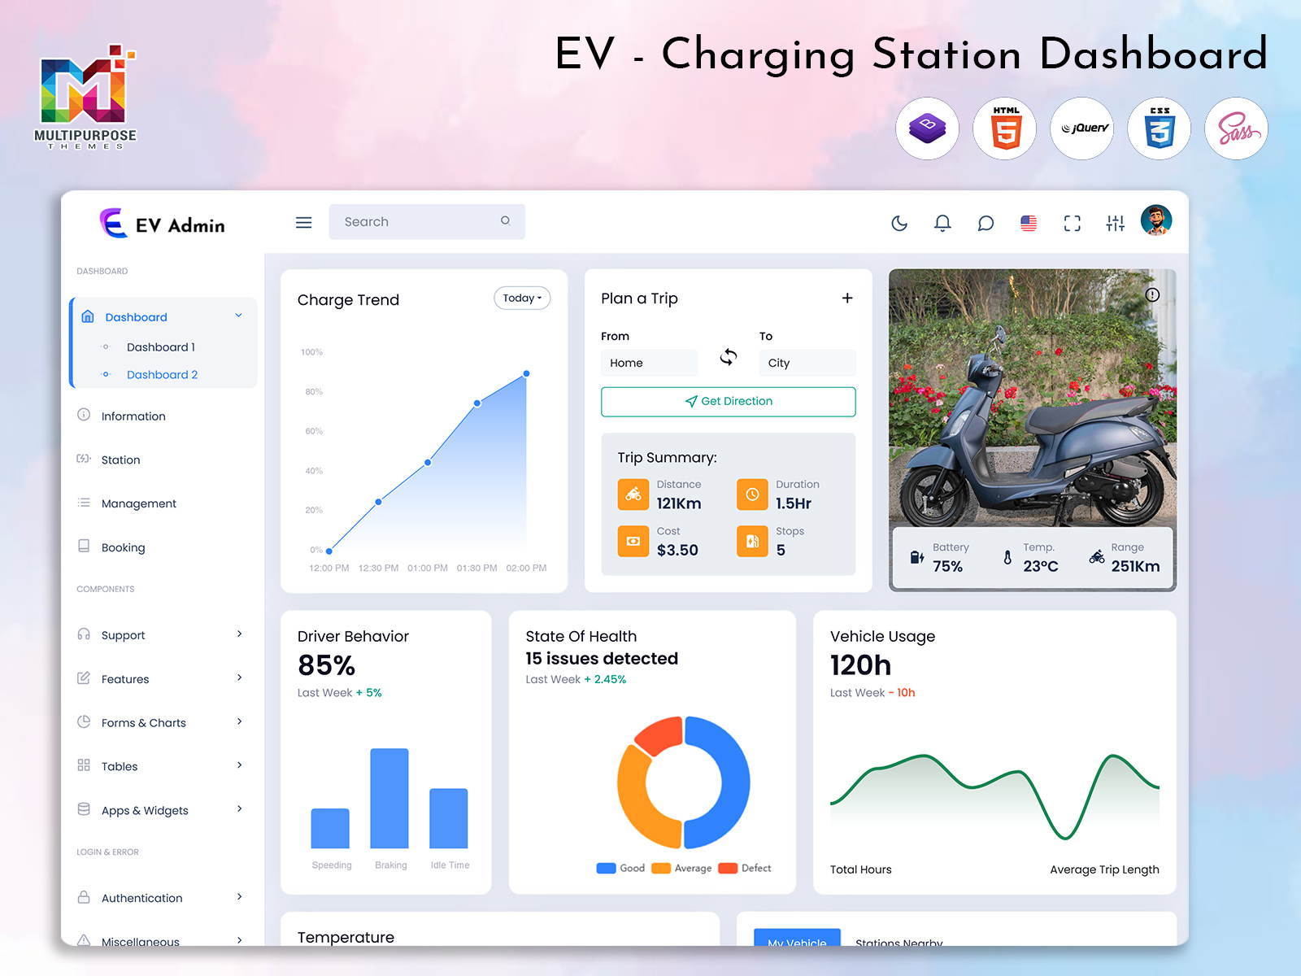Expand the Apps & Widgets chevron
This screenshot has width=1301, height=976.
[x=239, y=808]
